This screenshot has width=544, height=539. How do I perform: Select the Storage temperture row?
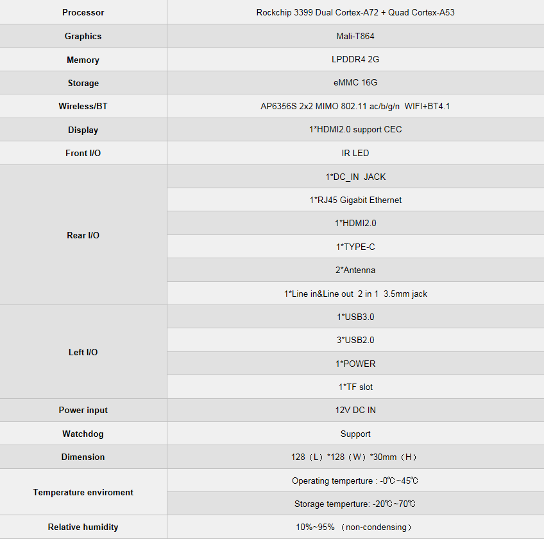(355, 504)
